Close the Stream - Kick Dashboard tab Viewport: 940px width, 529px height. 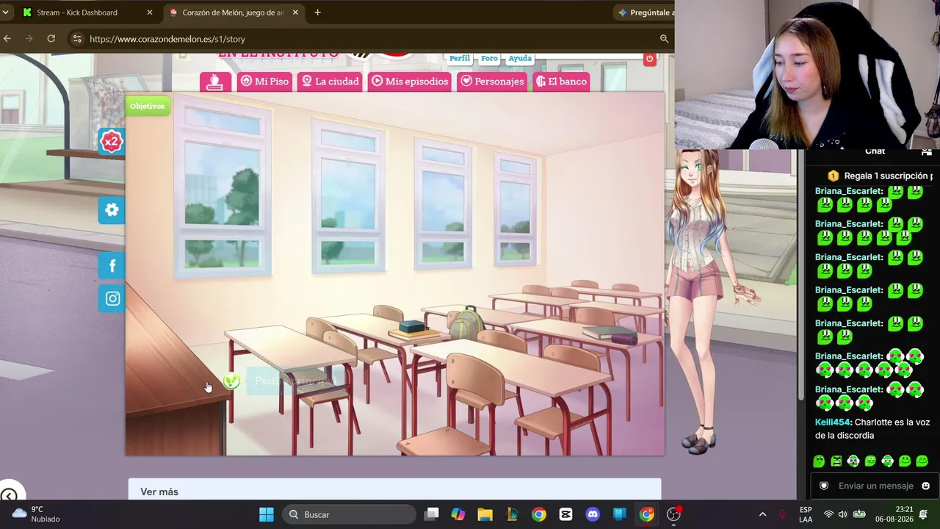tap(150, 12)
